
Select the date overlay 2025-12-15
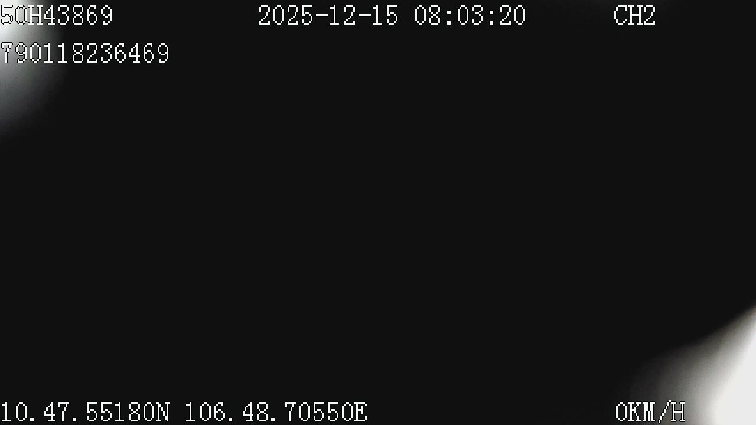pyautogui.click(x=328, y=16)
